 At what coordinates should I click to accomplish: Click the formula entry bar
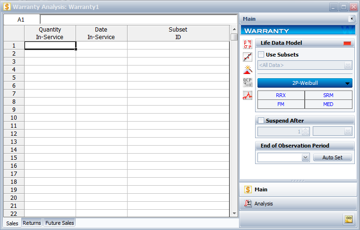pyautogui.click(x=139, y=19)
